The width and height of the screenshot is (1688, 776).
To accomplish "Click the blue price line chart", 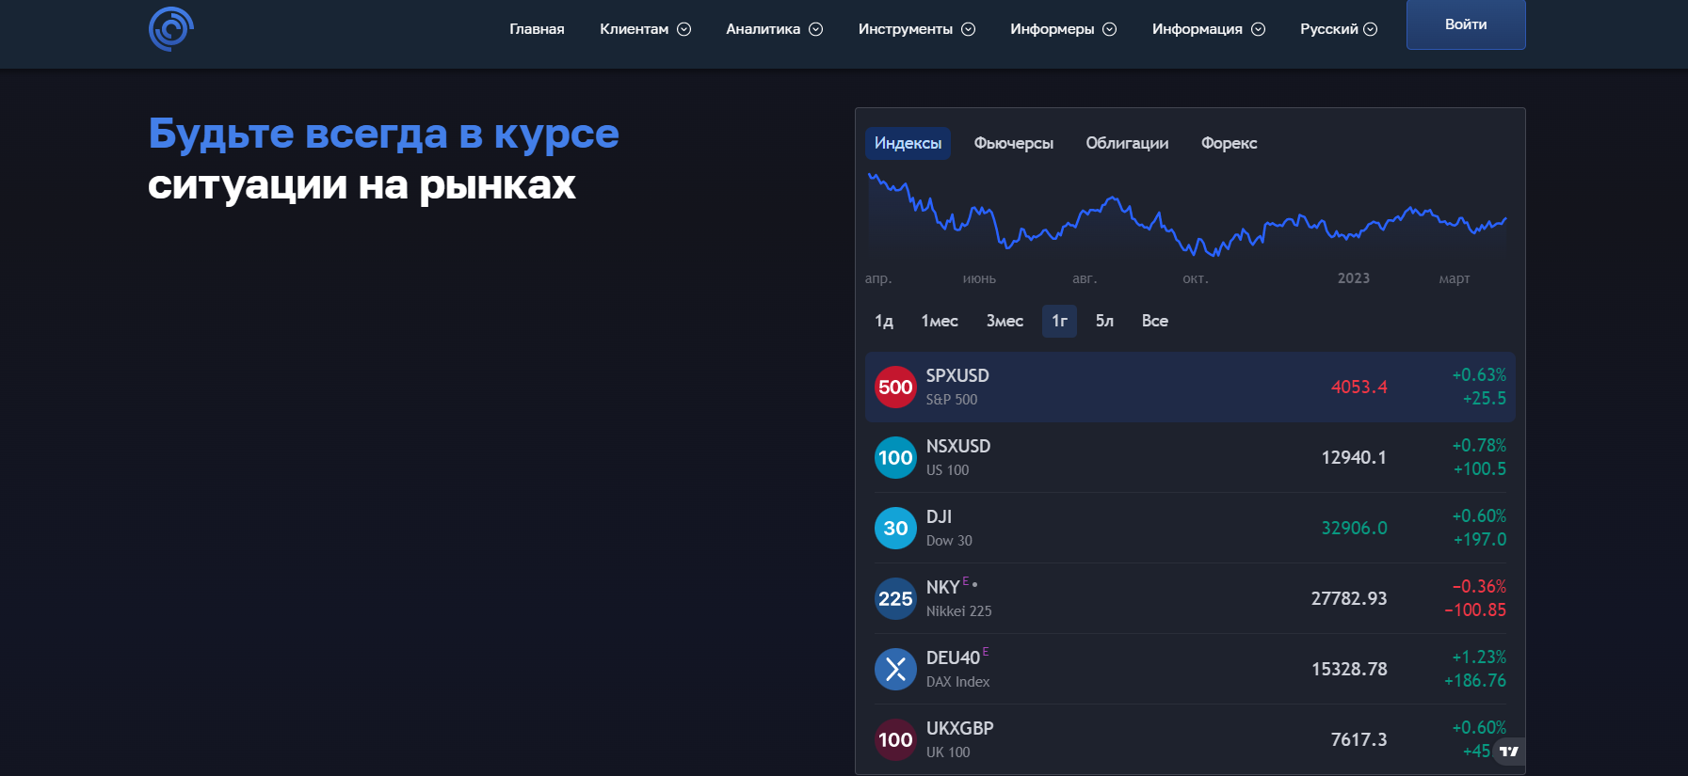I will pyautogui.click(x=1186, y=216).
